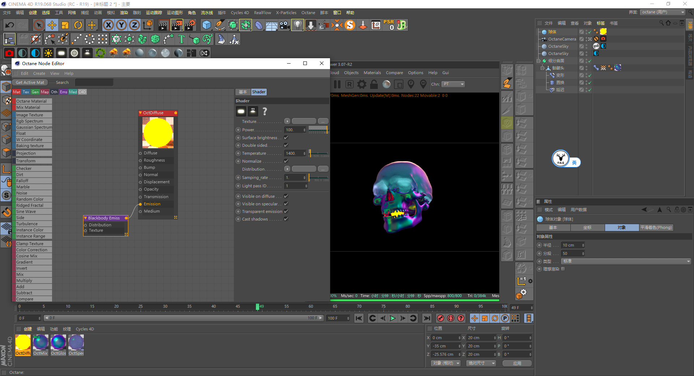Open the Octane menu in menu bar

[308, 13]
